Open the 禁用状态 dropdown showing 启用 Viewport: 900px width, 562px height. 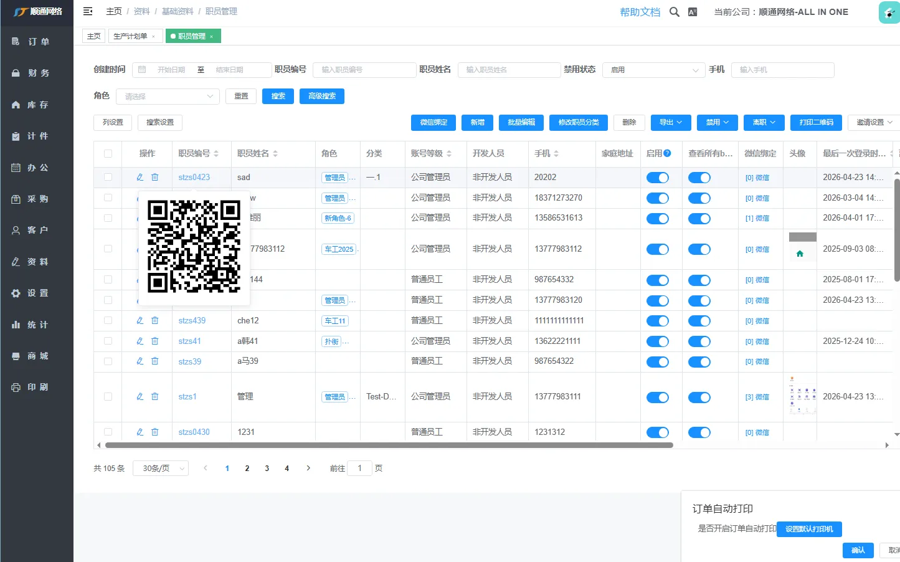pyautogui.click(x=653, y=70)
